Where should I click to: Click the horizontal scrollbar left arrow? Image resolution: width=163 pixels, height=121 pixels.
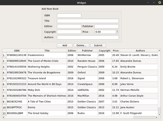pyautogui.click(x=4, y=117)
